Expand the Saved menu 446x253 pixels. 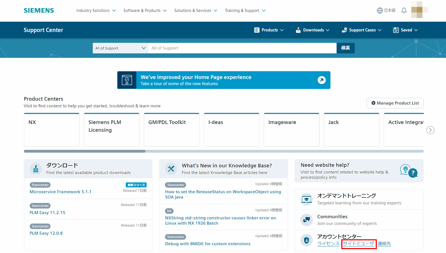click(x=406, y=30)
